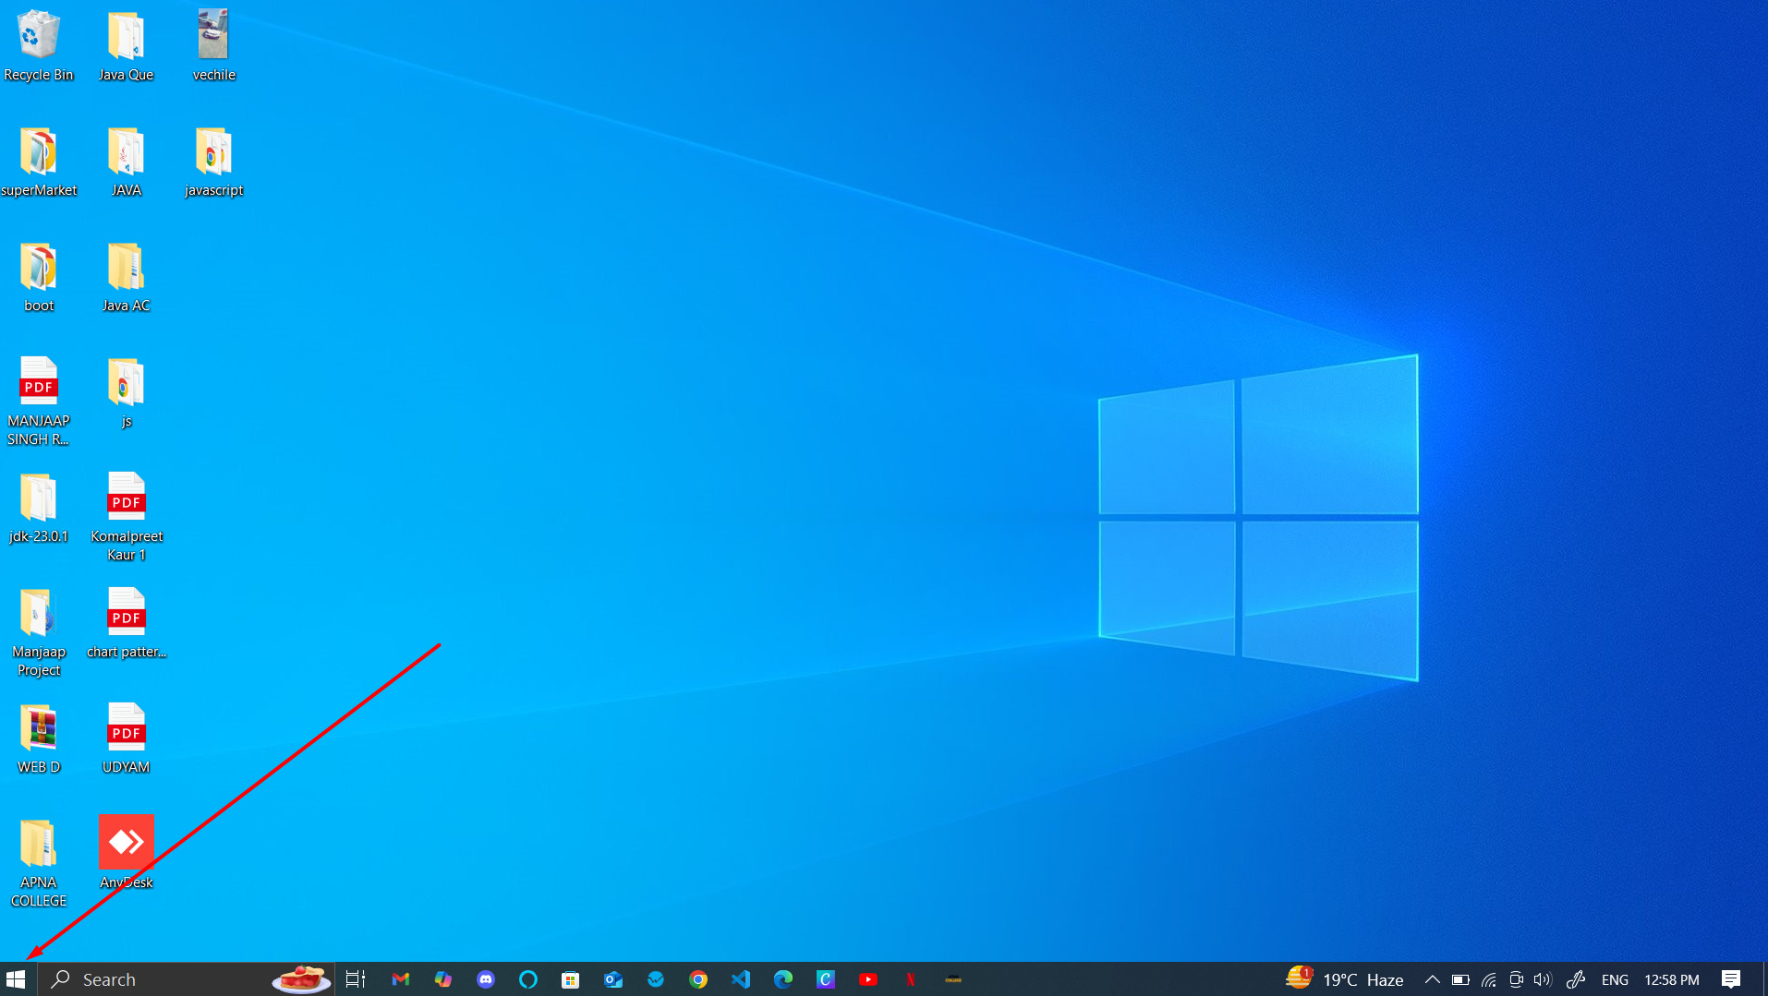Open the Windows Start menu
1768x996 pixels.
16,979
